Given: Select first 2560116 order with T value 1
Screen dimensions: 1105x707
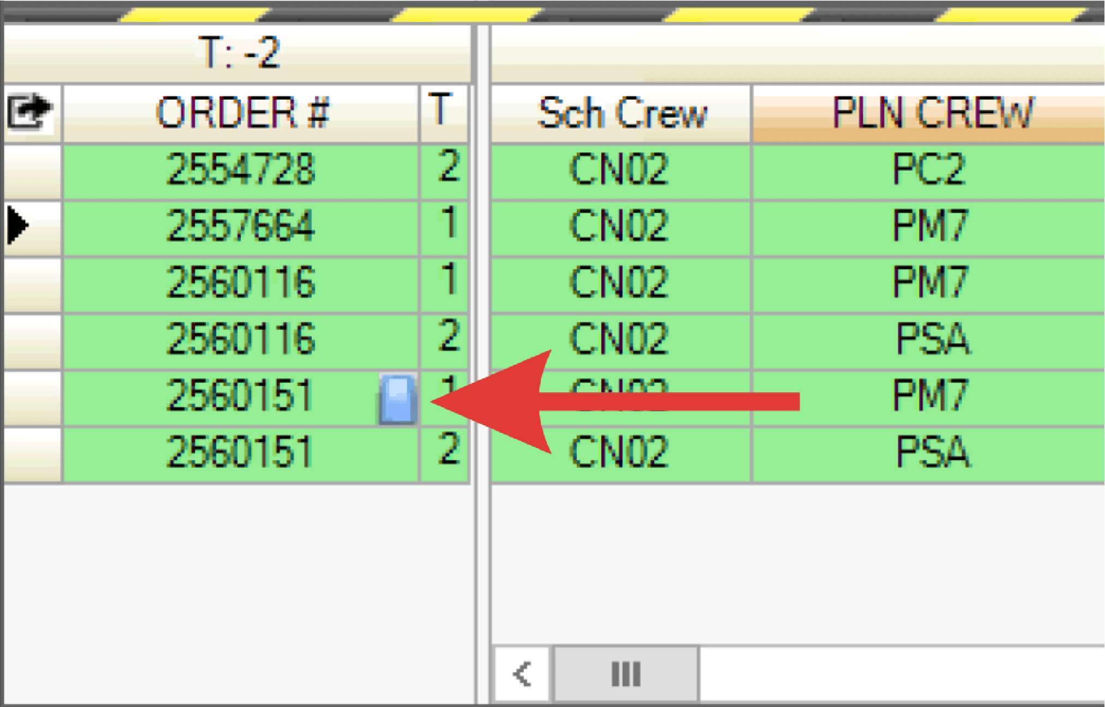Looking at the screenshot, I should (241, 283).
